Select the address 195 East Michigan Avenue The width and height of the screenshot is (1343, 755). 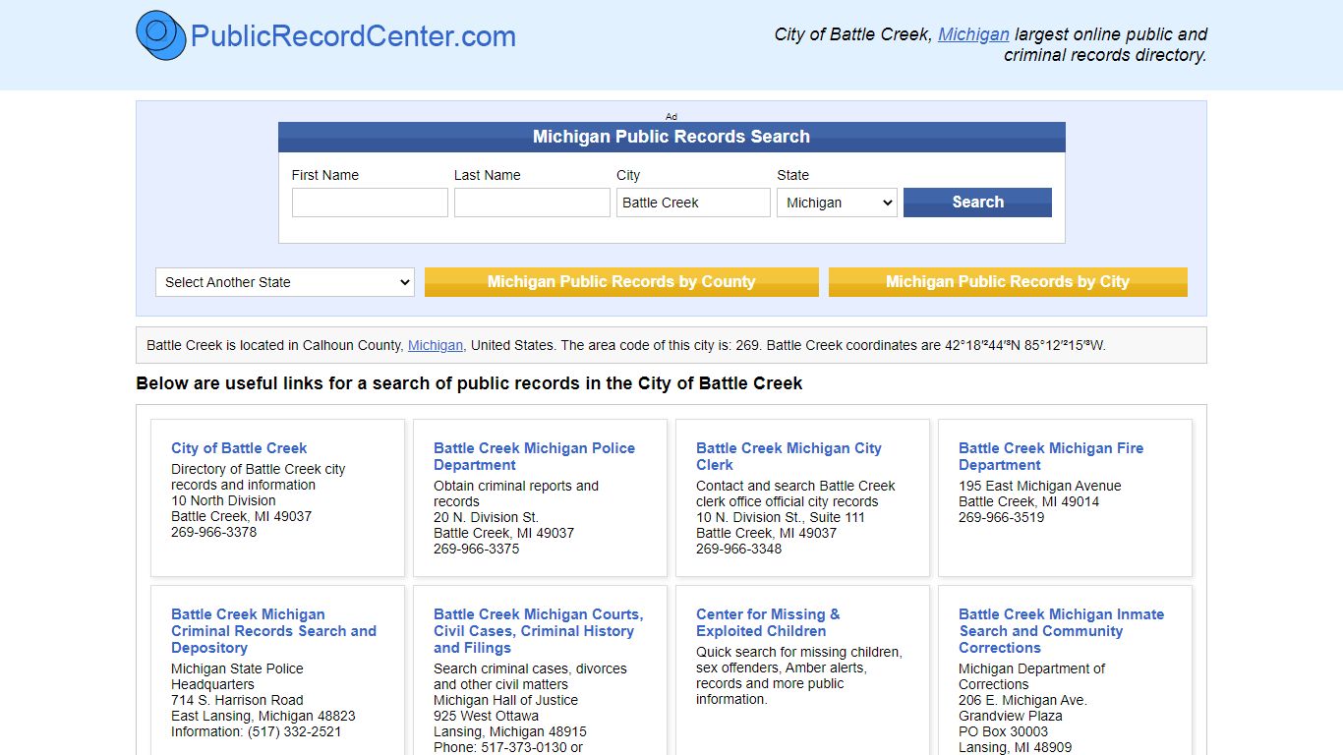(1039, 486)
